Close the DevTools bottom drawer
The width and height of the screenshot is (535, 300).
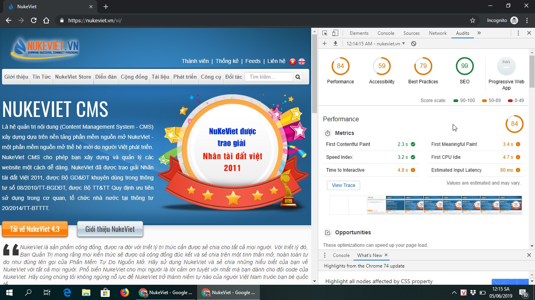click(x=529, y=255)
